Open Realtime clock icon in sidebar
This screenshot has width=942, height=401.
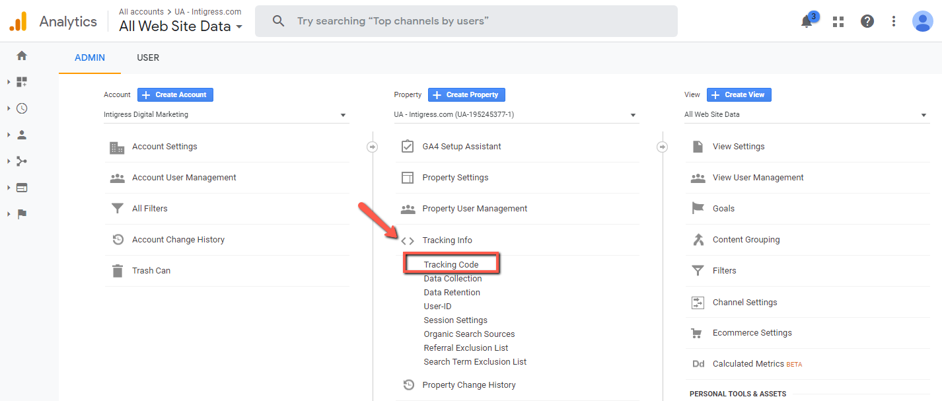(22, 108)
